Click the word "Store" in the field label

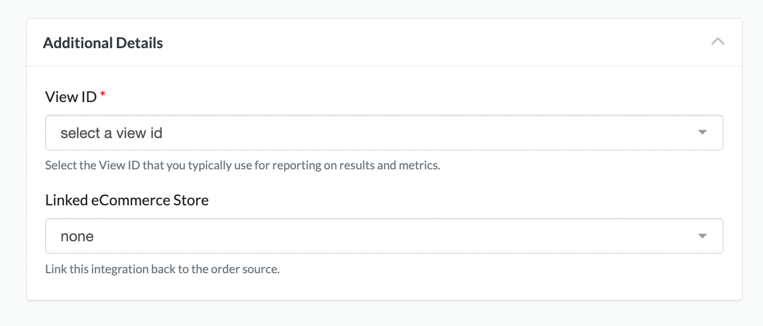(x=191, y=200)
